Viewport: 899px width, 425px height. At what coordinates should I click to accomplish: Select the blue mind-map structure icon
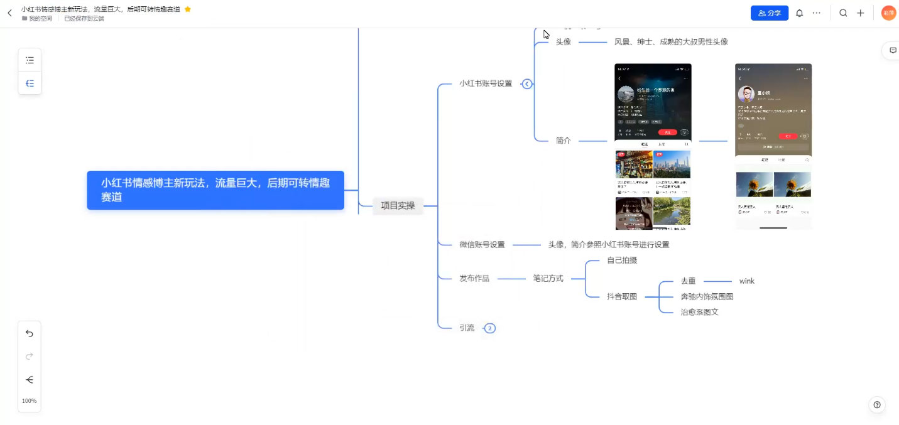click(30, 83)
